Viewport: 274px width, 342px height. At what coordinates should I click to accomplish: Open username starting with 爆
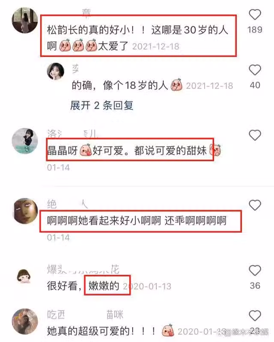point(83,269)
